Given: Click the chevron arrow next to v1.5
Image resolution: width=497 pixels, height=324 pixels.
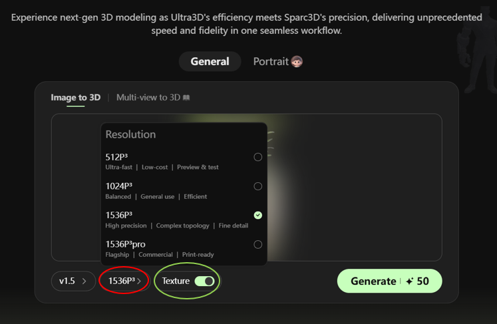Looking at the screenshot, I should (x=84, y=281).
